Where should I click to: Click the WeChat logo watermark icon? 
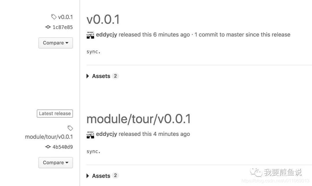click(256, 172)
